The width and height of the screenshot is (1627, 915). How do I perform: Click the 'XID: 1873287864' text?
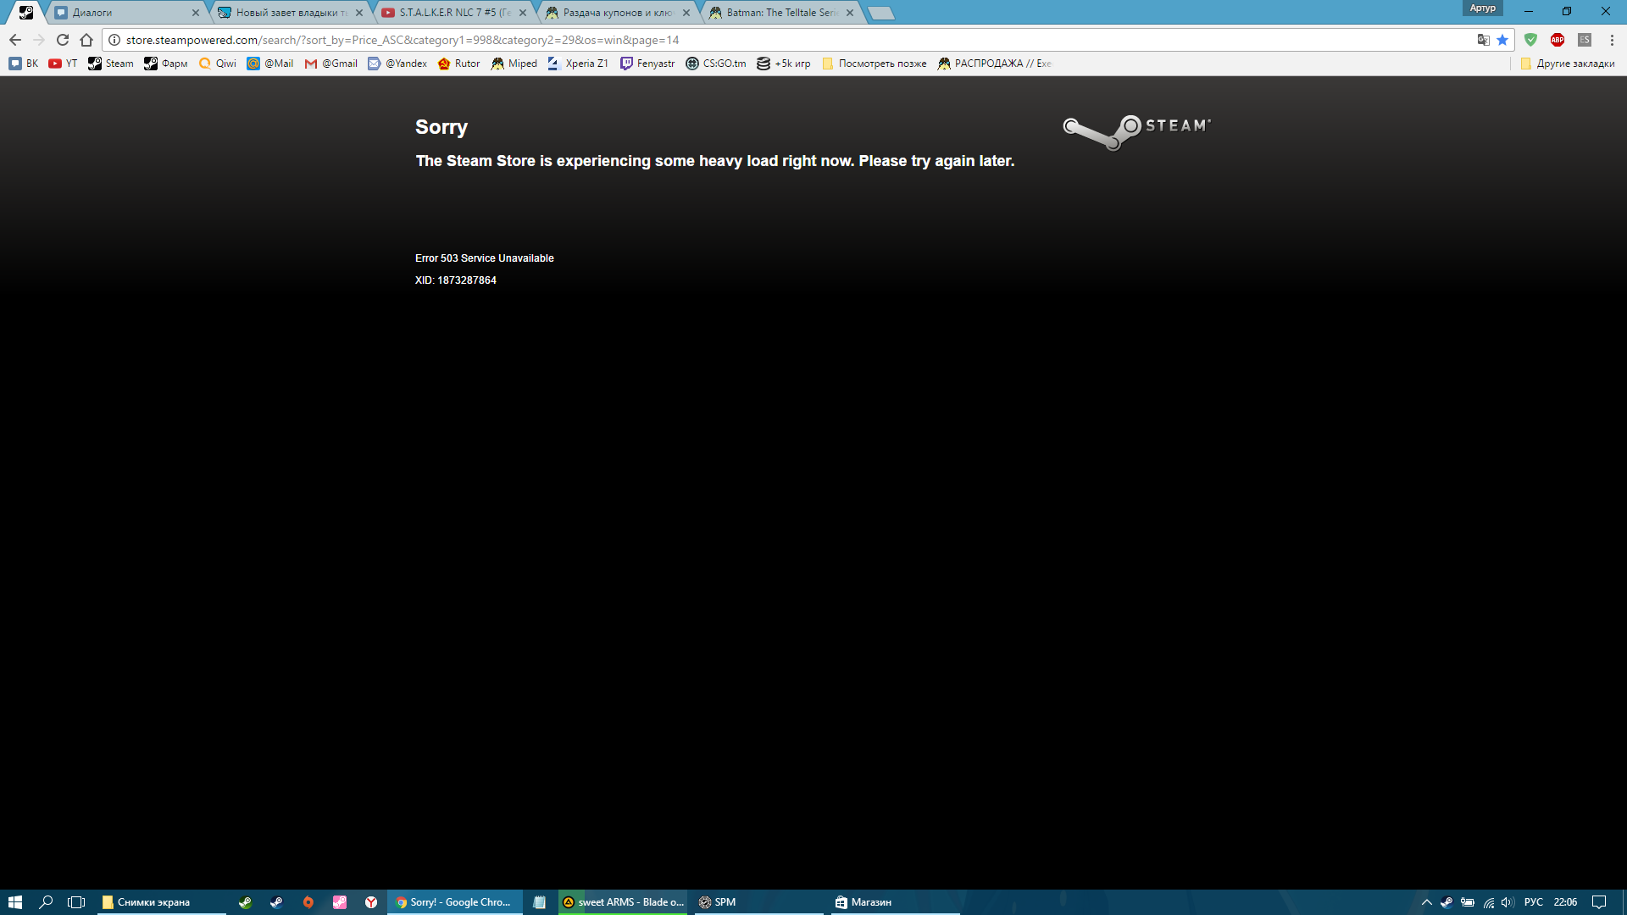pyautogui.click(x=456, y=280)
